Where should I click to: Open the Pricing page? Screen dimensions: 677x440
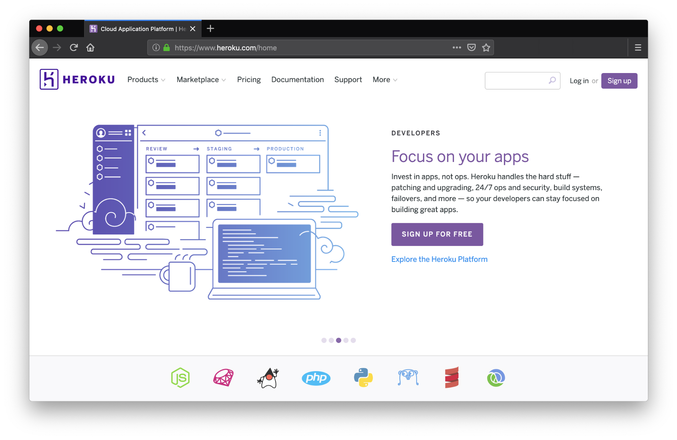(249, 80)
